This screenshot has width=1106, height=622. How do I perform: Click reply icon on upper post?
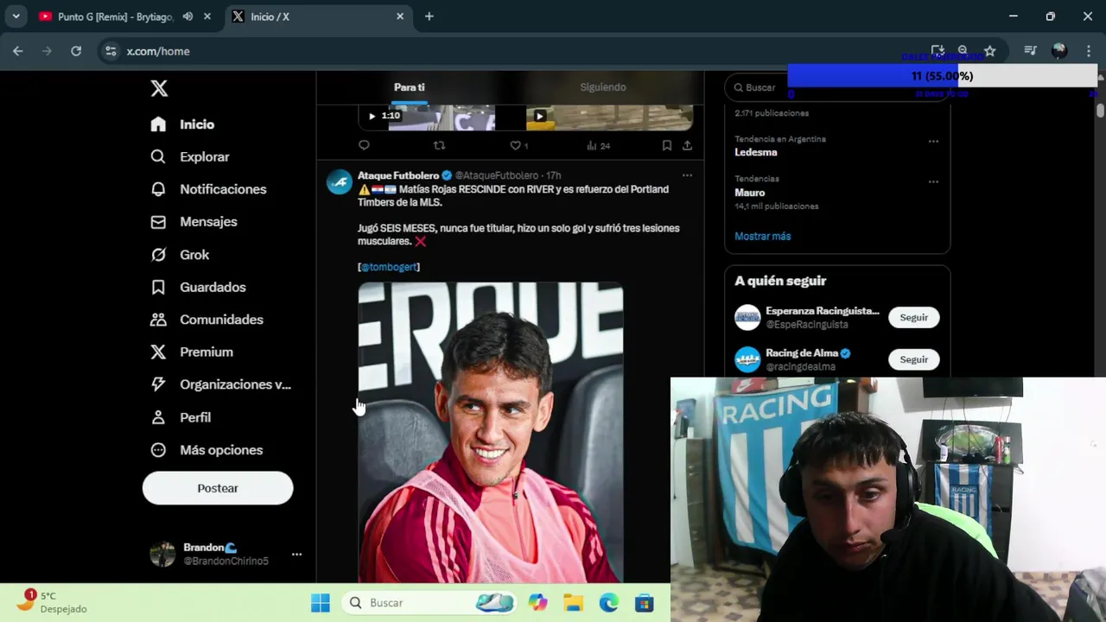364,145
